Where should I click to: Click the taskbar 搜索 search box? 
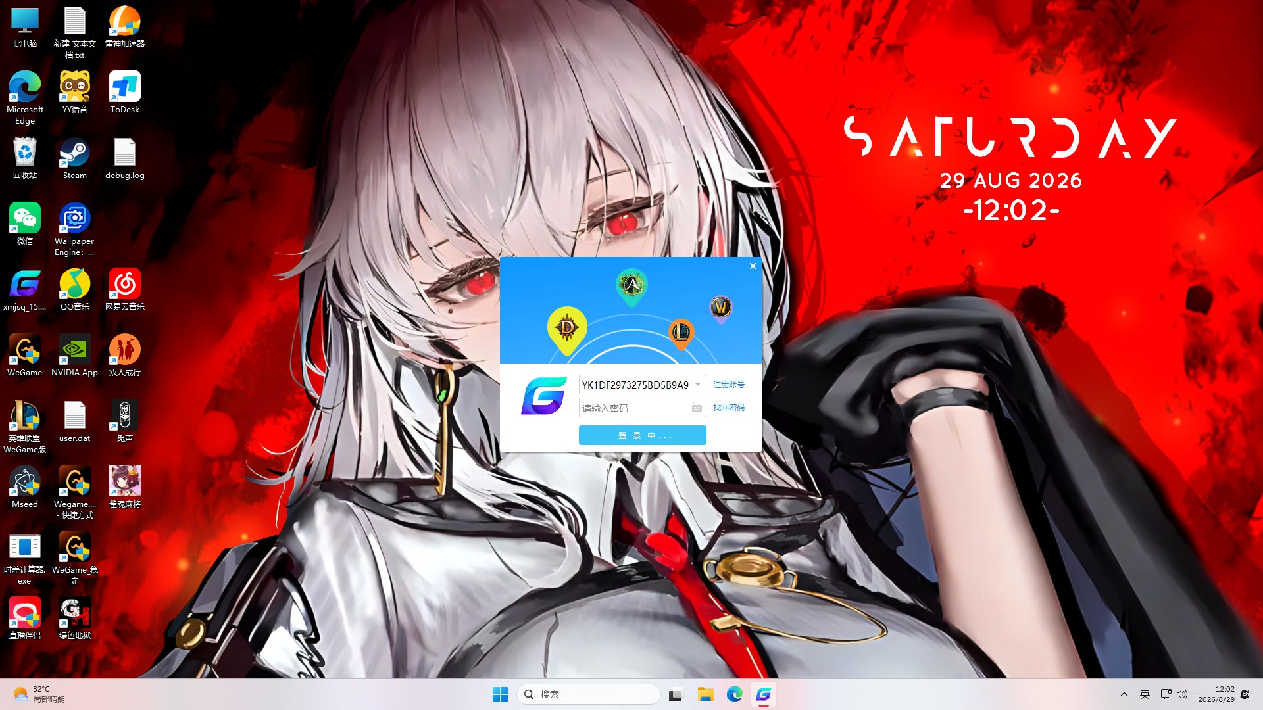click(x=589, y=694)
